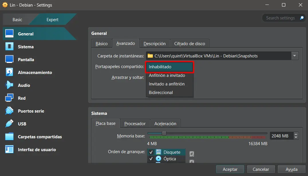Switch to the Cifrado de disco tab
This screenshot has width=308, height=176.
click(x=190, y=43)
